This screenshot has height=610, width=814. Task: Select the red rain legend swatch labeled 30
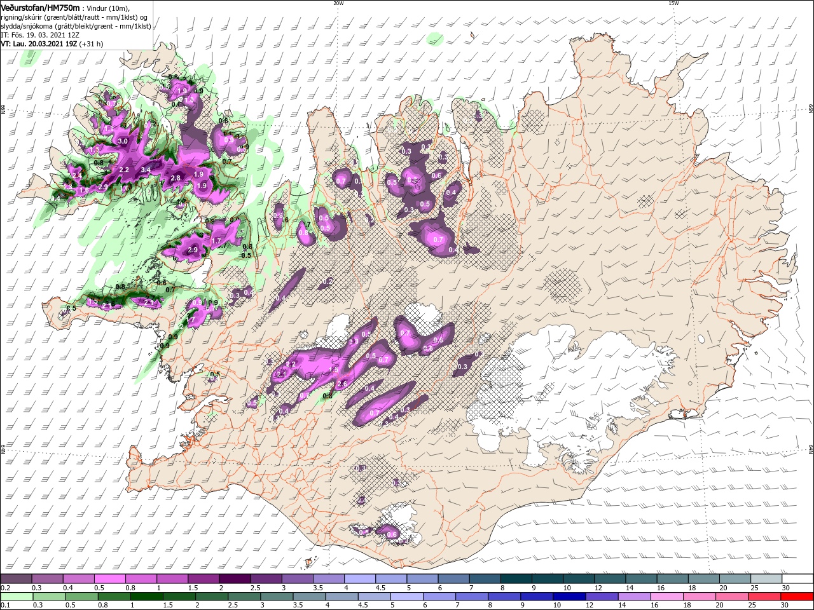[797, 597]
